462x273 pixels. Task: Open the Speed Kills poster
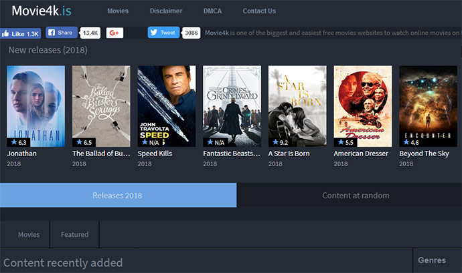click(x=167, y=106)
